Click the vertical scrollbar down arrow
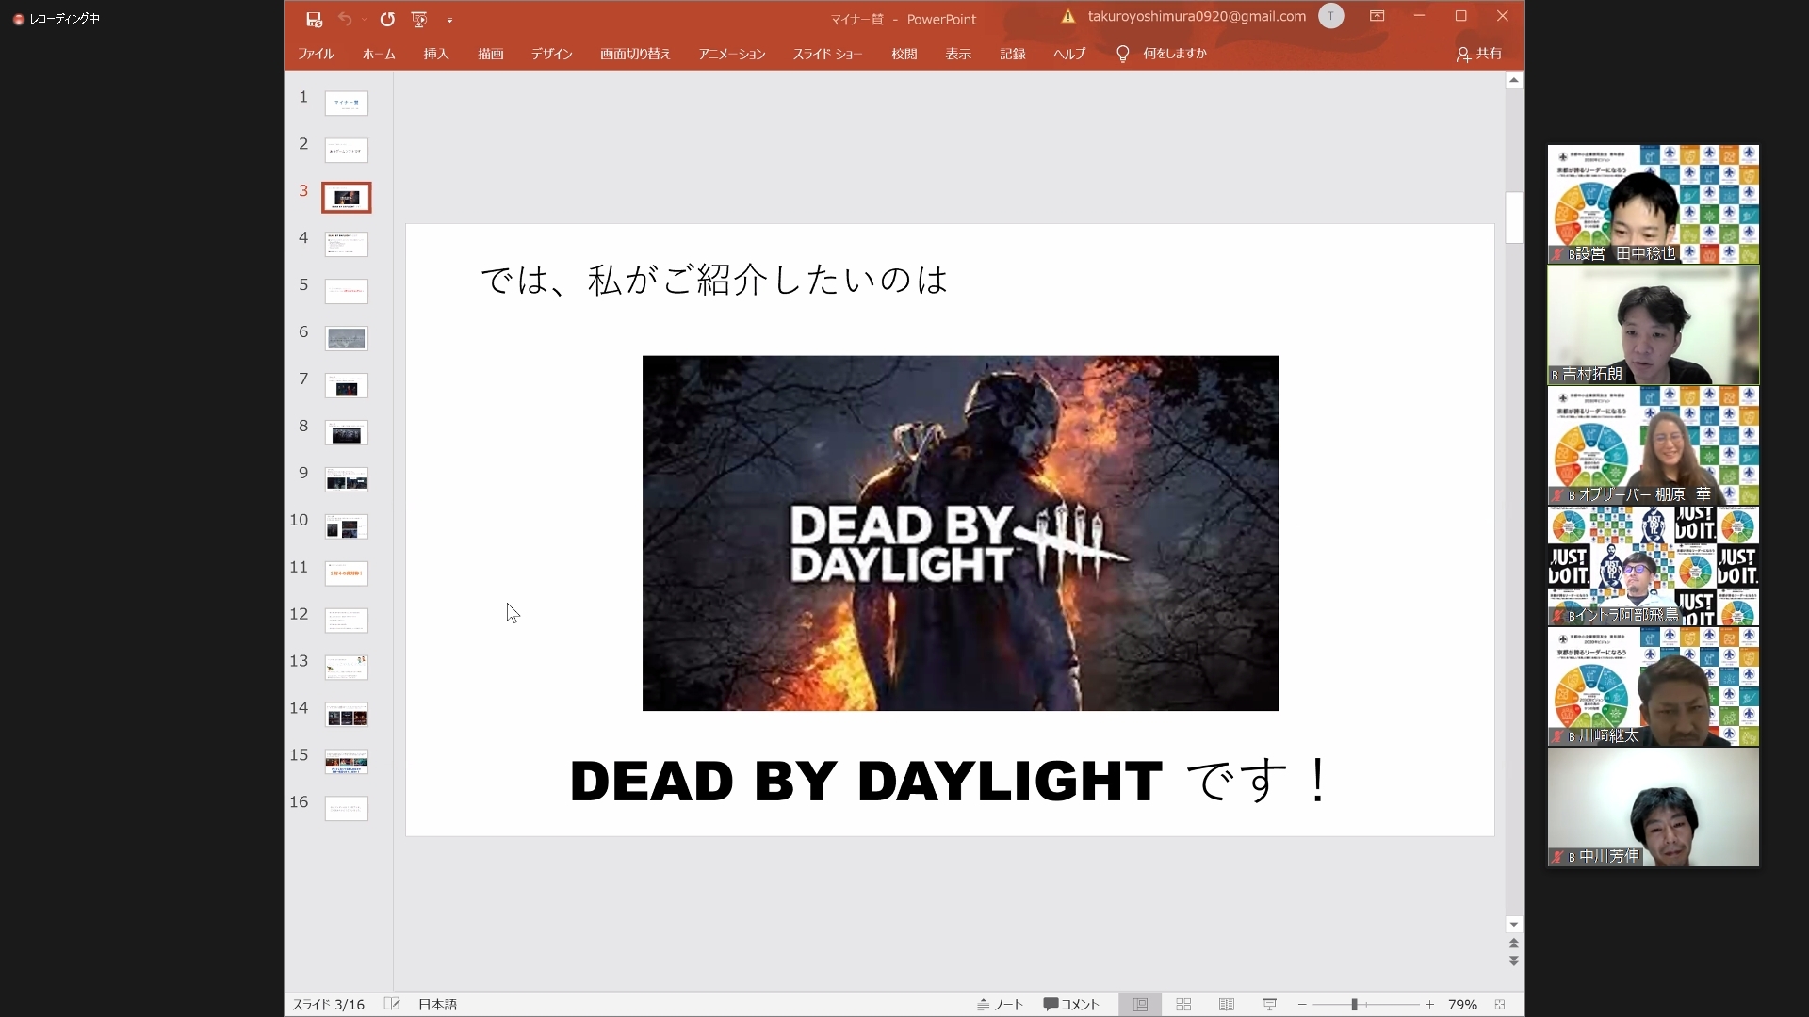Viewport: 1809px width, 1017px height. (x=1514, y=925)
